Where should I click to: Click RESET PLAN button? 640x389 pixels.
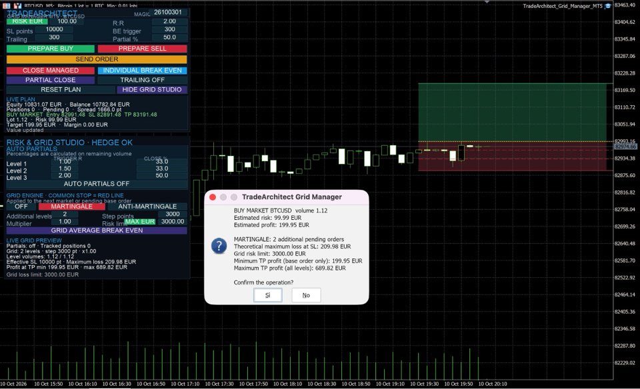61,89
